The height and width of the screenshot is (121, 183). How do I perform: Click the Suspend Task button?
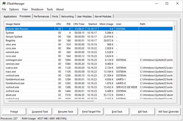[40, 111]
